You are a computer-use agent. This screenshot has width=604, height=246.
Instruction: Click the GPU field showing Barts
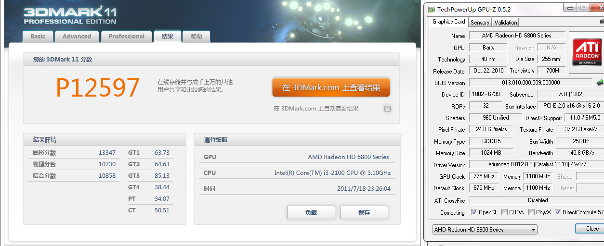488,48
